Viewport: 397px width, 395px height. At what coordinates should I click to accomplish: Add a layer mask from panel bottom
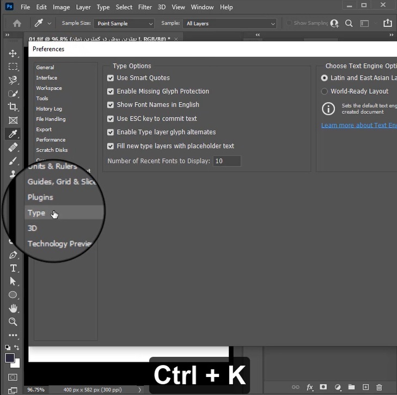(323, 387)
